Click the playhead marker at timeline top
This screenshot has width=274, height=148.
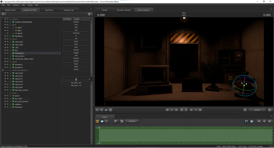coord(99,127)
